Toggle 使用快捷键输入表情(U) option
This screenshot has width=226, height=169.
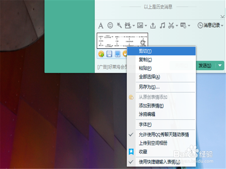point(161,162)
